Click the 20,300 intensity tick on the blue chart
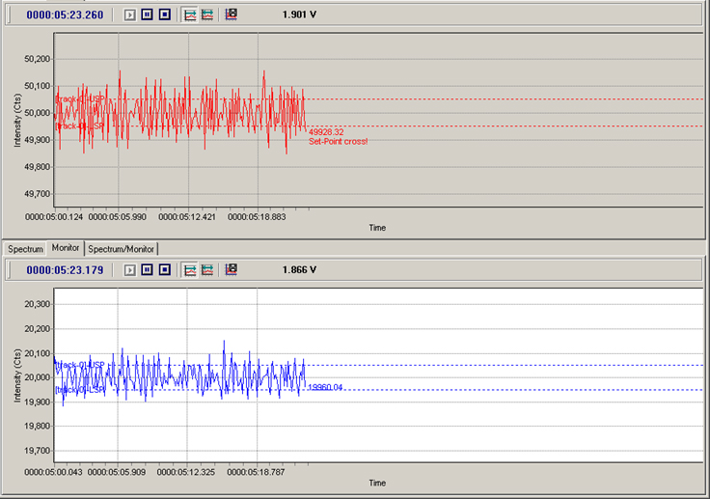 pyautogui.click(x=37, y=304)
